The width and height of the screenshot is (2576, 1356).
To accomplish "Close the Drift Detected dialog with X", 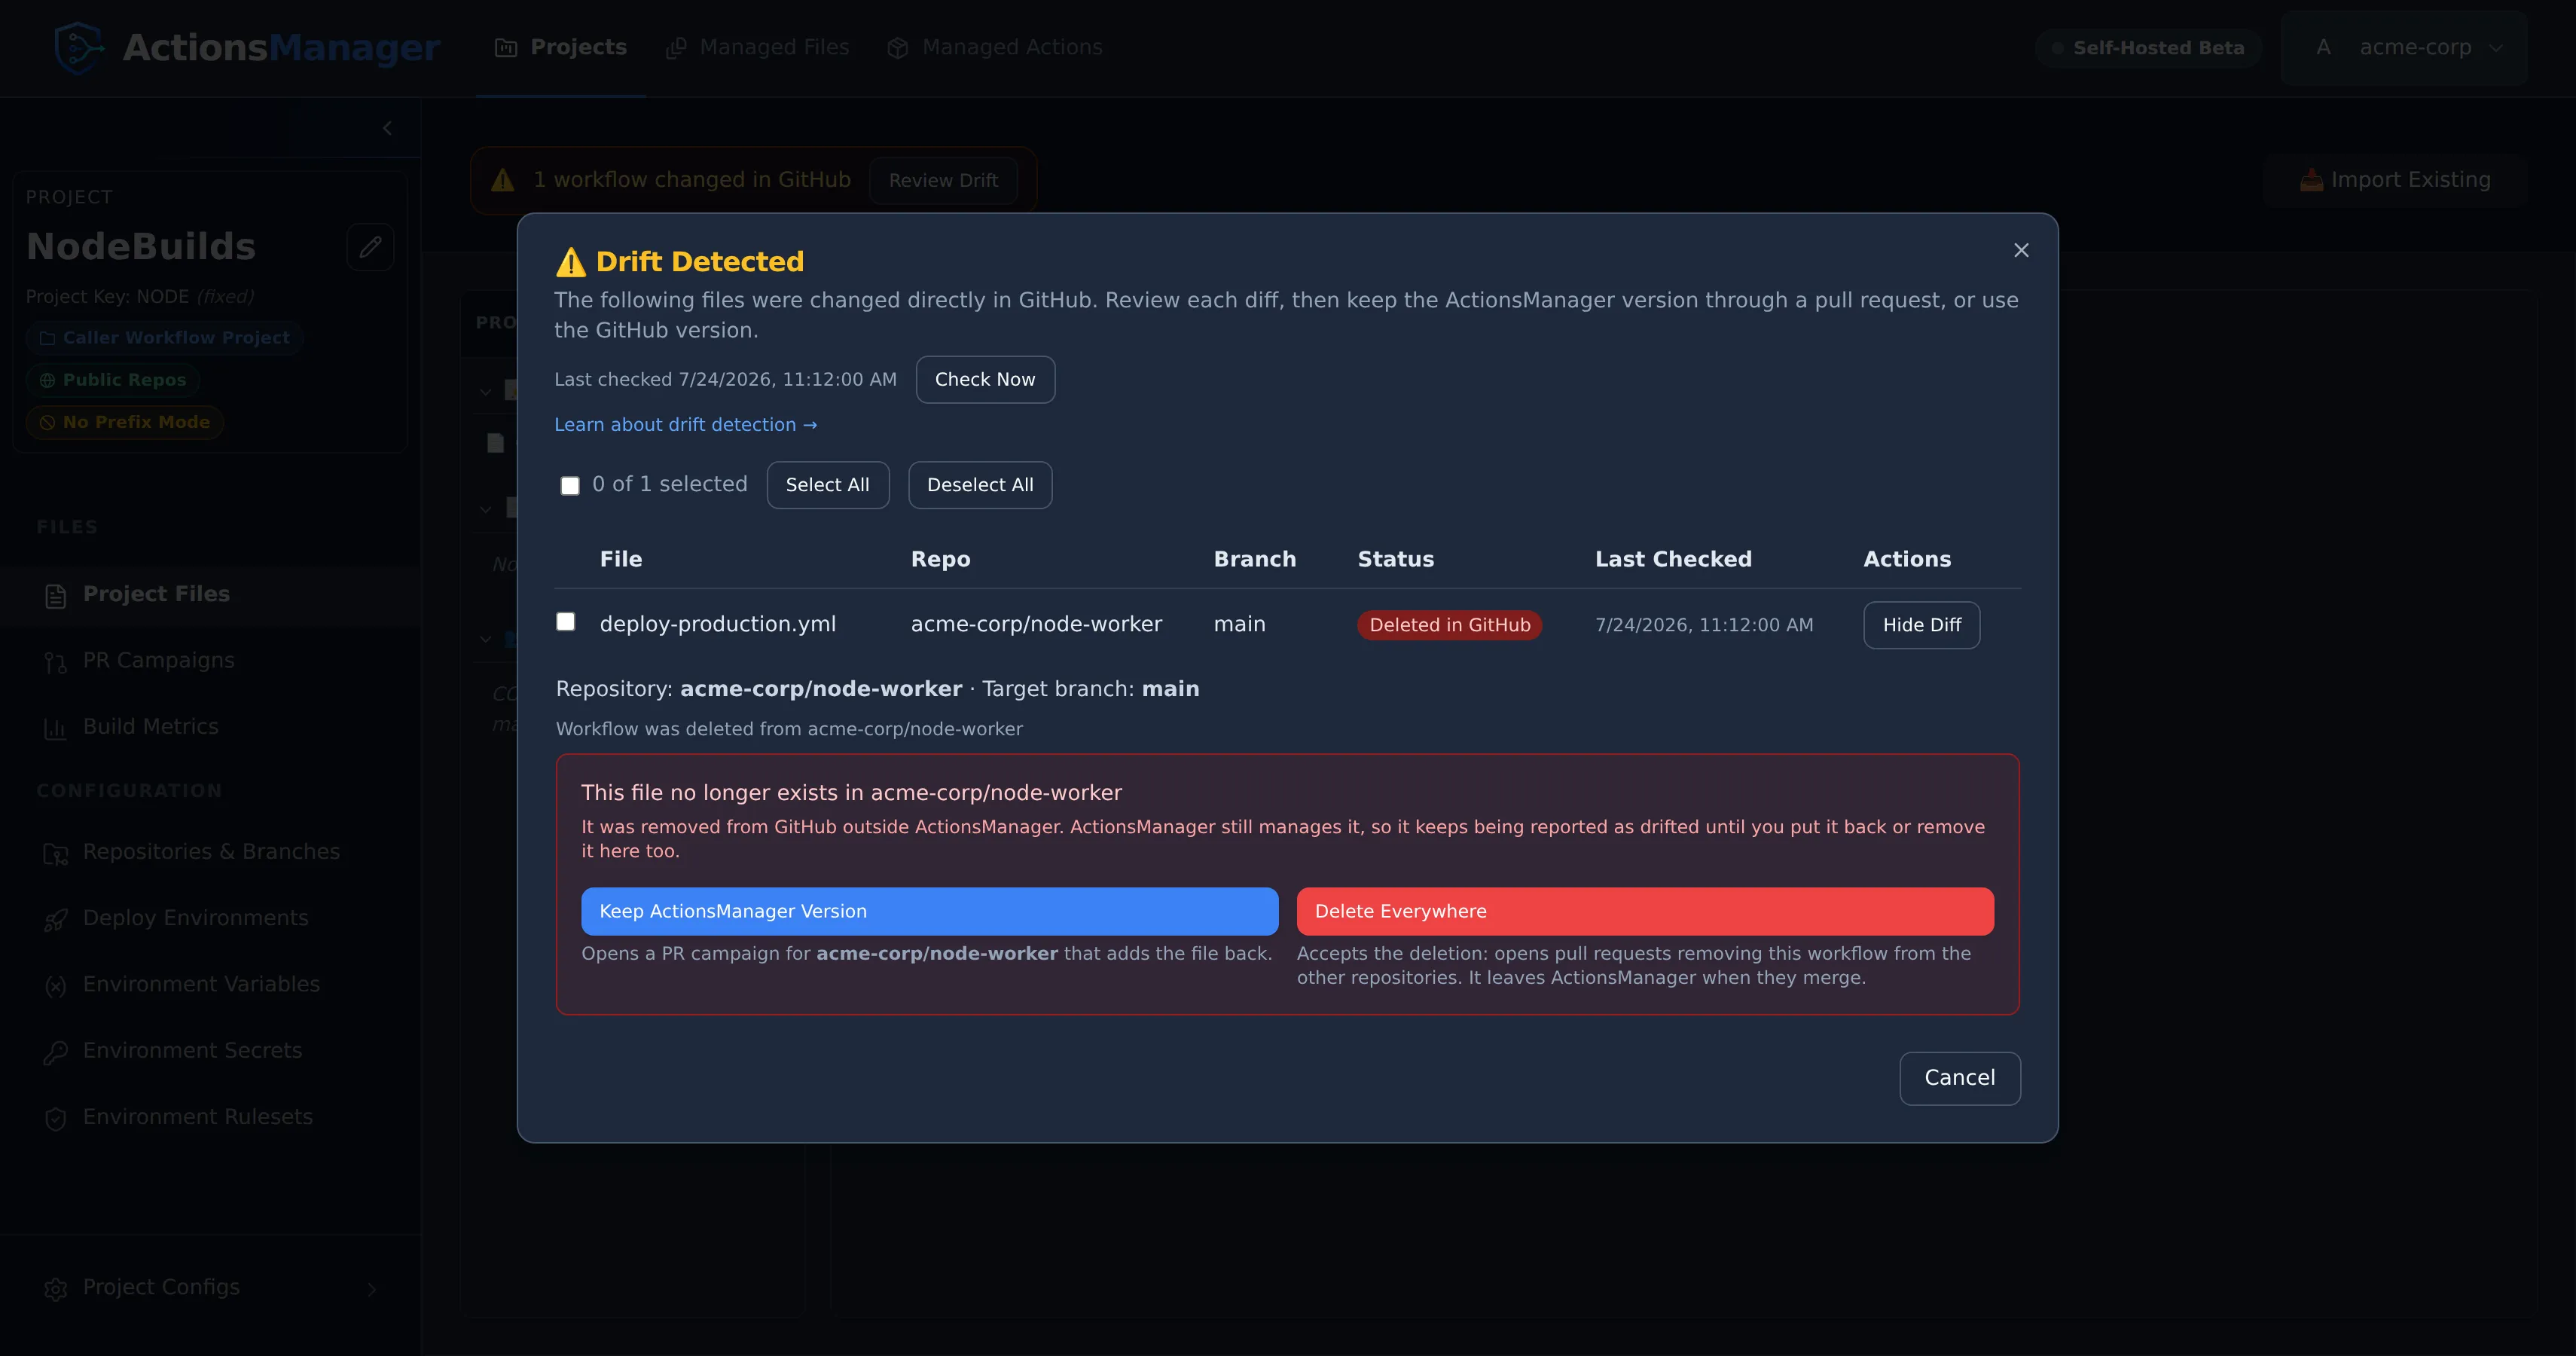I will pos(2021,250).
